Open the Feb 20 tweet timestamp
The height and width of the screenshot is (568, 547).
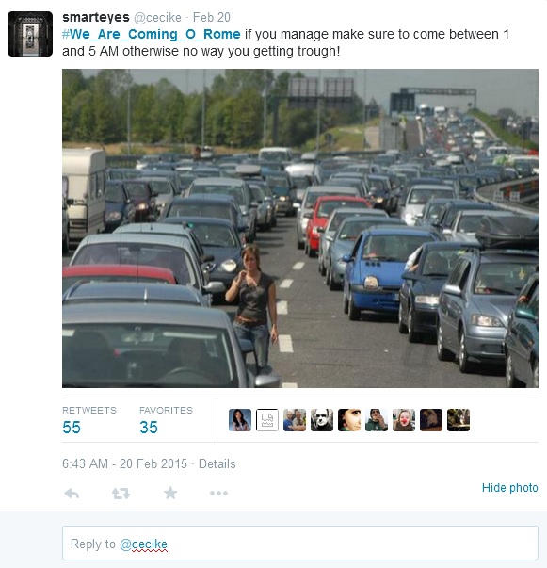pos(212,17)
